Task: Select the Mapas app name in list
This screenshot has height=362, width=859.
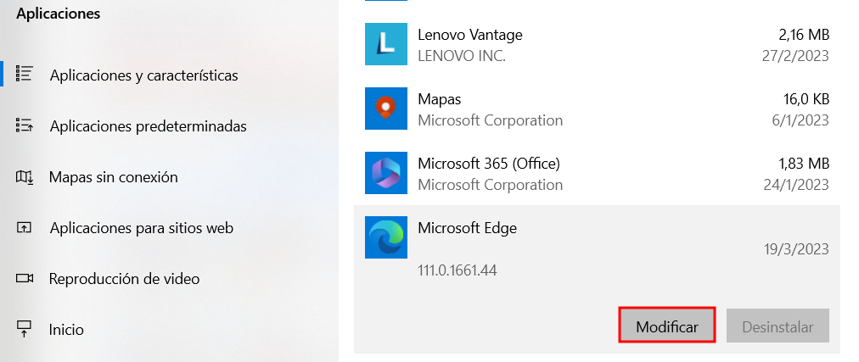Action: click(439, 99)
